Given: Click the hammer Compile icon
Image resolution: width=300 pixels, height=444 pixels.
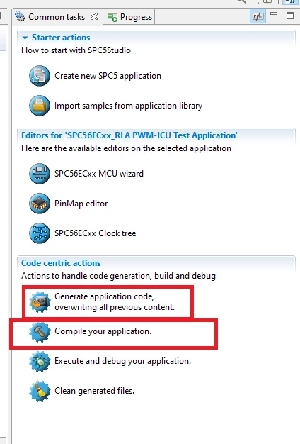Looking at the screenshot, I should (x=40, y=332).
